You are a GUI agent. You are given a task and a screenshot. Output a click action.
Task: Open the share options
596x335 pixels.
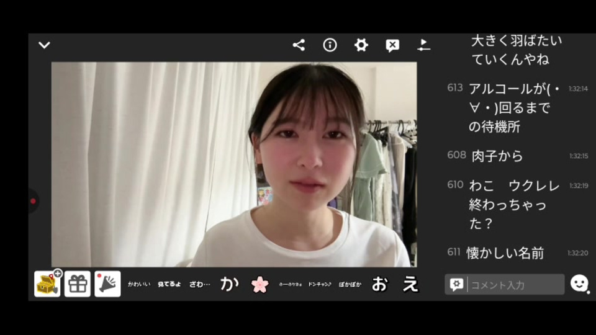click(x=299, y=45)
